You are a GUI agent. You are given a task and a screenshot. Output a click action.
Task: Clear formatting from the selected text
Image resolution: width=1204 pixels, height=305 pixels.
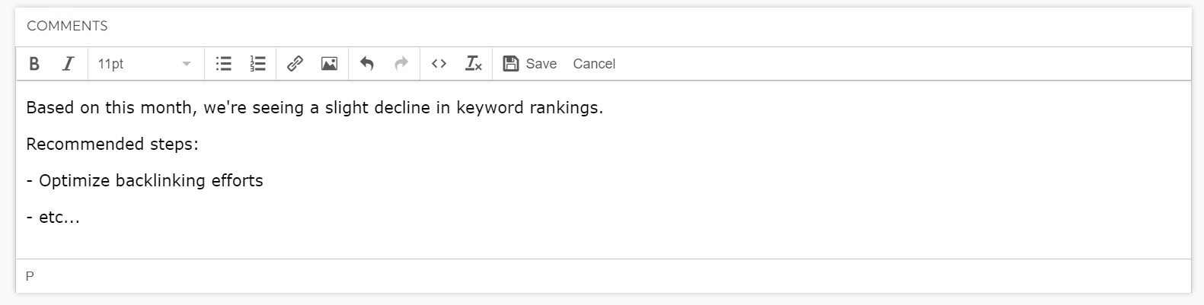473,64
